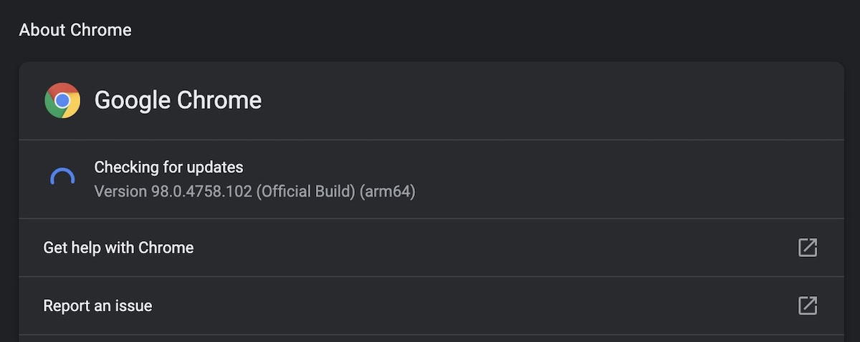Click the About Chrome page heading
Screen dimensions: 860x342
point(75,30)
